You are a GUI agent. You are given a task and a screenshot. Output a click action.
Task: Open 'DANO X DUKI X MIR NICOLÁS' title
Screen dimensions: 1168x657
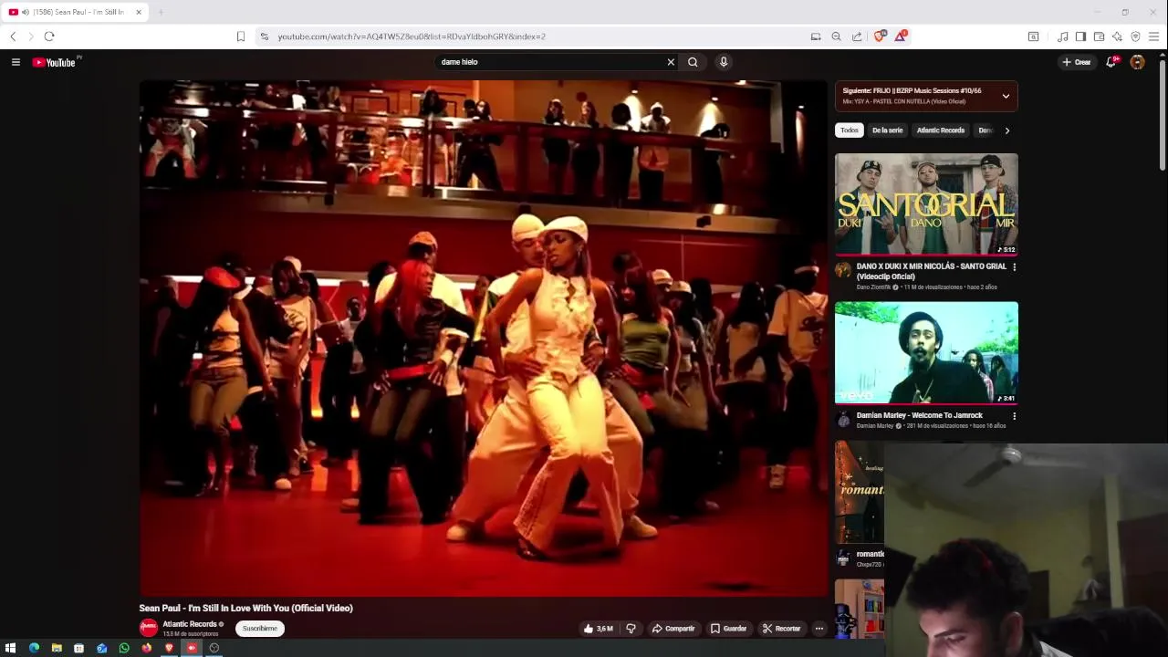[932, 271]
